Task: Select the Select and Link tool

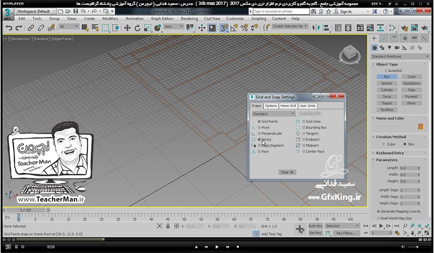Action: 31,28
